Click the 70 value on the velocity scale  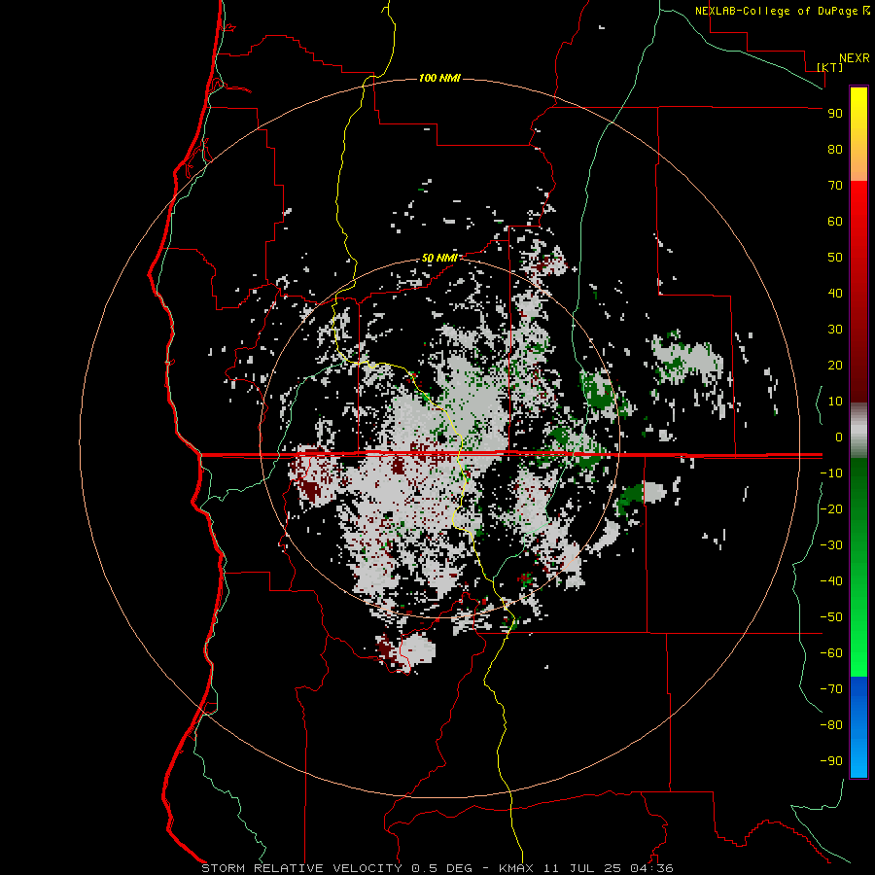tap(835, 186)
